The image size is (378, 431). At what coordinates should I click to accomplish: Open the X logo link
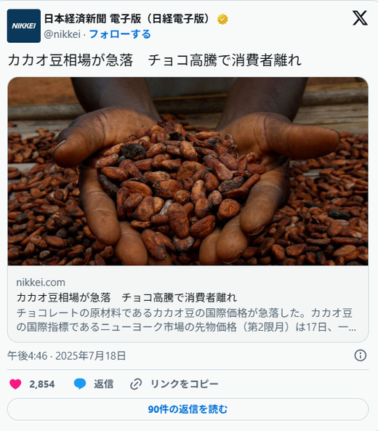coord(360,18)
